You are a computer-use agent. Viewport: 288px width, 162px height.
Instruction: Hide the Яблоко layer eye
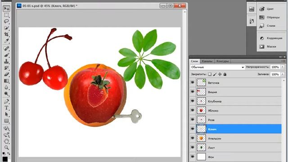[x=193, y=110]
